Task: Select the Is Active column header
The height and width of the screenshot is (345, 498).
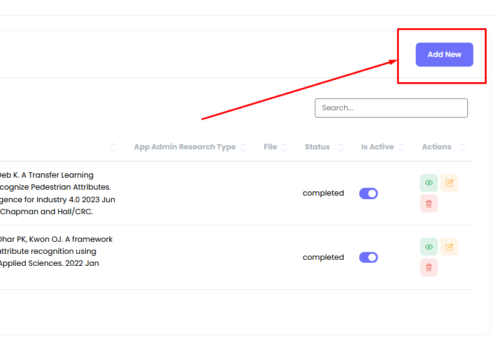Action: pyautogui.click(x=377, y=147)
